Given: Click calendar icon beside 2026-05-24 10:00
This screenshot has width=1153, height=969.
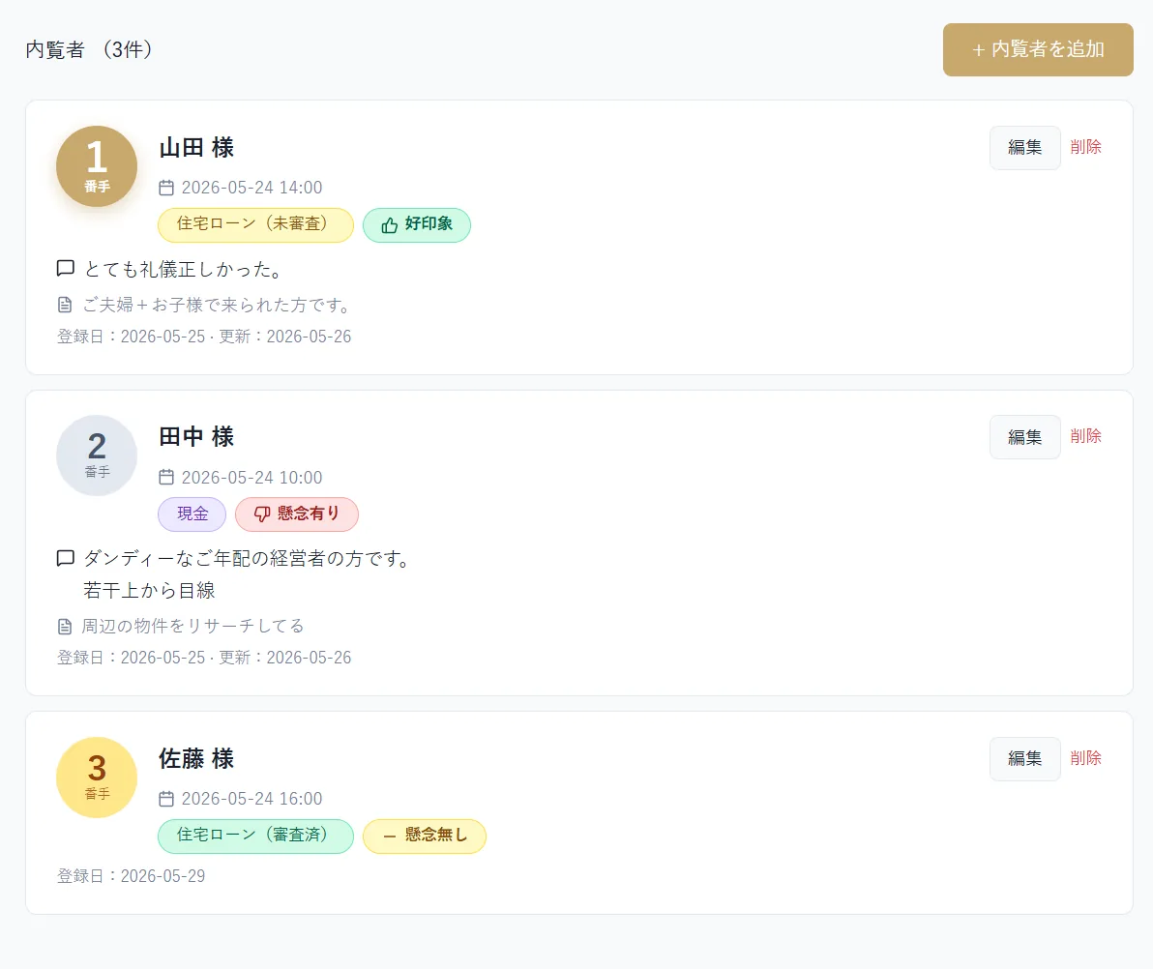Looking at the screenshot, I should click(166, 477).
